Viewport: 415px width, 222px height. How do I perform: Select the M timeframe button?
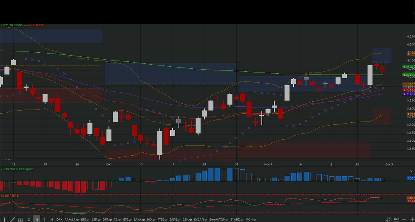[52, 220]
